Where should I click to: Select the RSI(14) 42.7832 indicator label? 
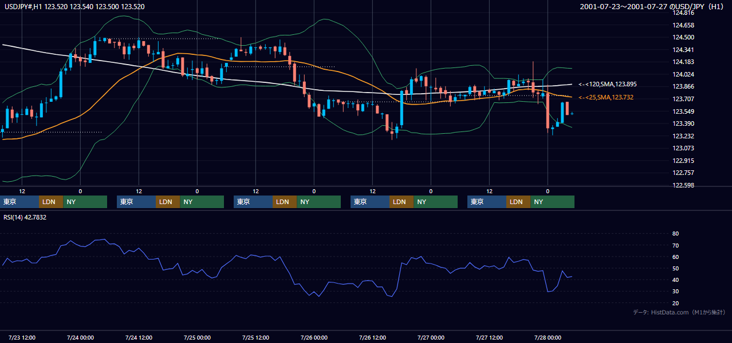[25, 217]
